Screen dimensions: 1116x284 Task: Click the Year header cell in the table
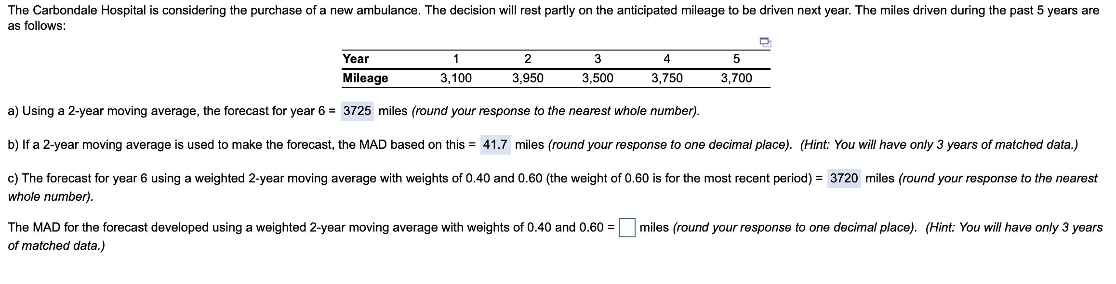[355, 59]
